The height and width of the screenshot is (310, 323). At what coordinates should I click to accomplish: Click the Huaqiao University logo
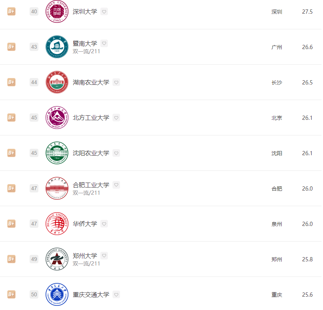pyautogui.click(x=57, y=224)
